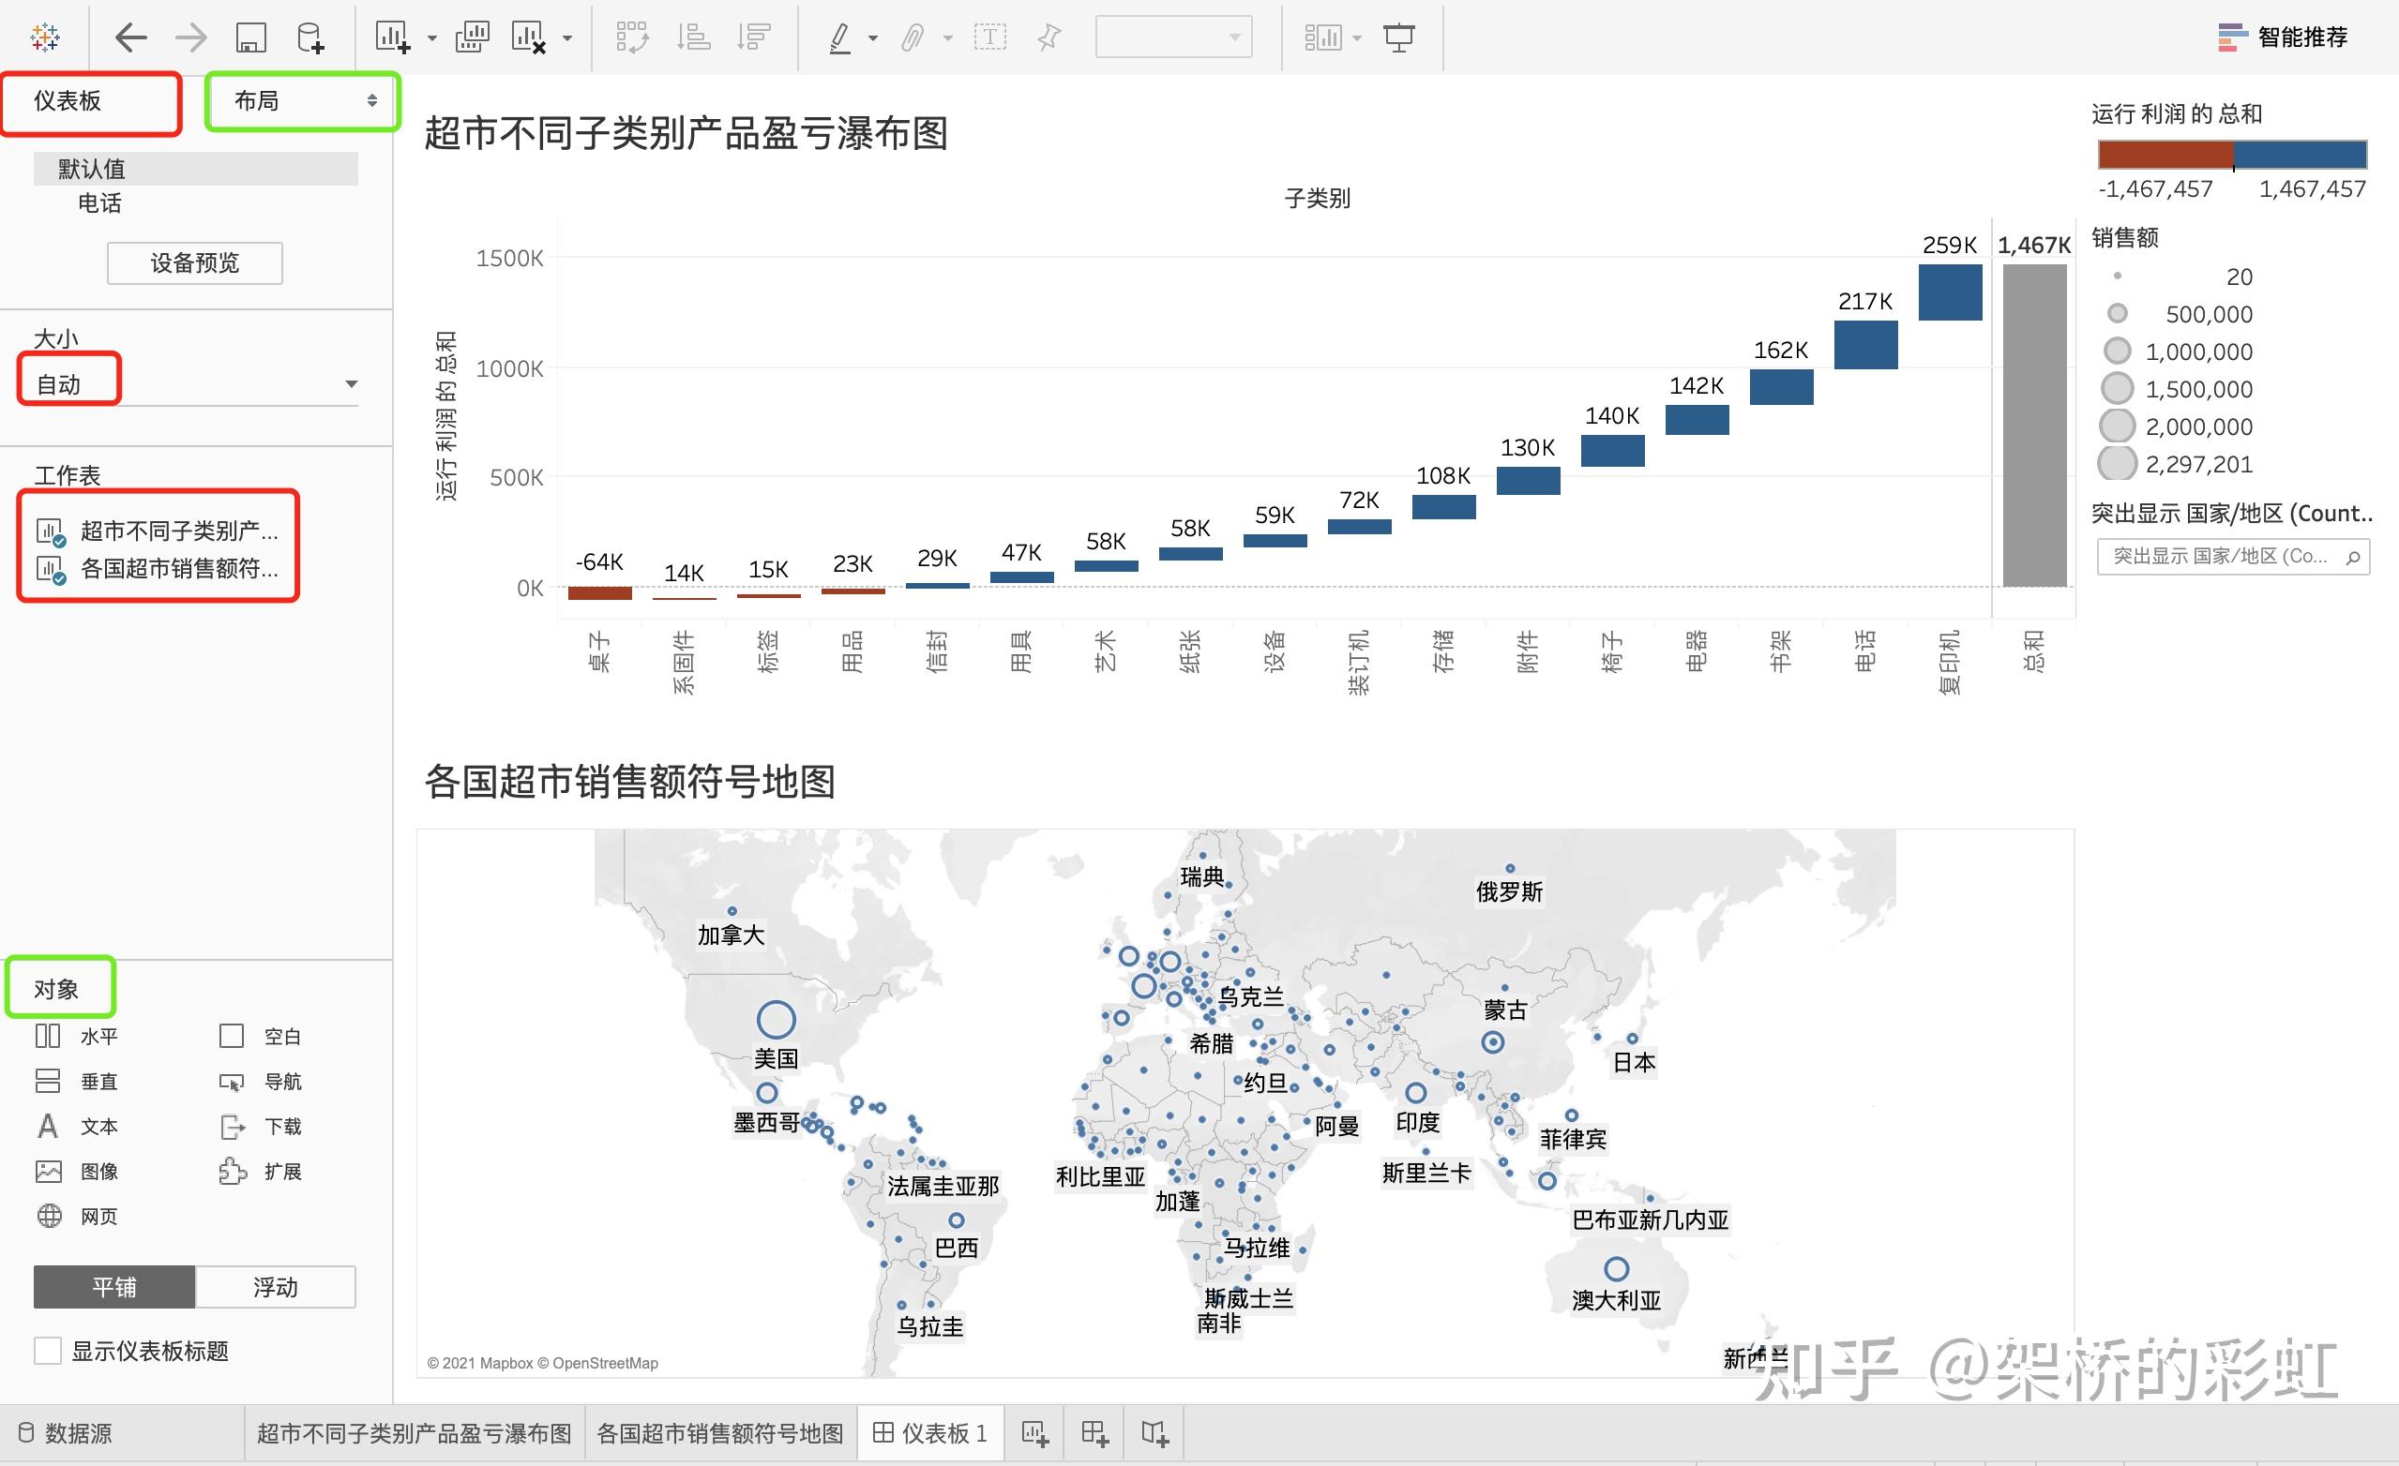
Task: Click the 设备预览 button
Action: pos(195,262)
